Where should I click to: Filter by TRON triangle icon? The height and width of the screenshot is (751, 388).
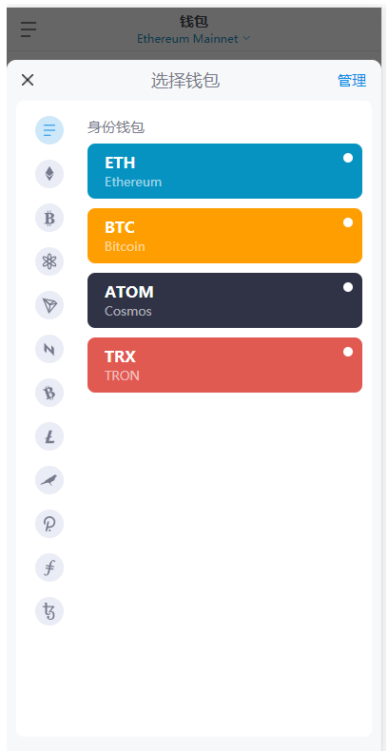tap(49, 304)
